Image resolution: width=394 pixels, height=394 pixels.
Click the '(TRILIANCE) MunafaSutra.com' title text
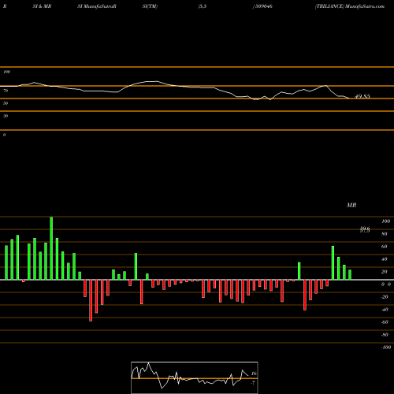(350, 6)
